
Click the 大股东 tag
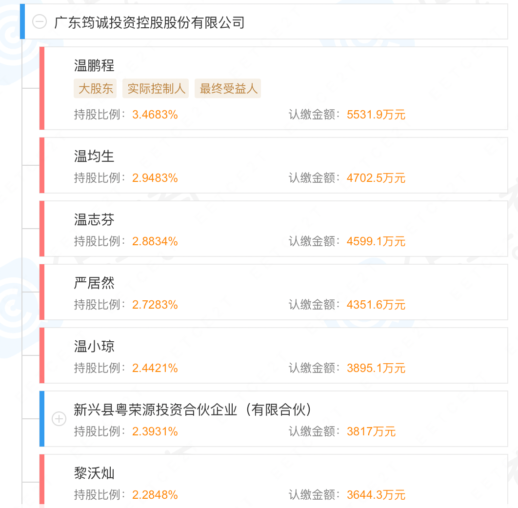[96, 89]
